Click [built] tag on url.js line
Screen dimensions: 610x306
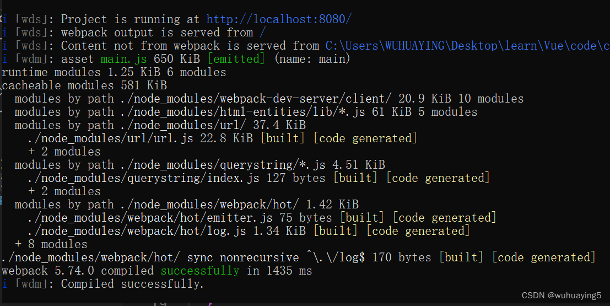coord(283,138)
